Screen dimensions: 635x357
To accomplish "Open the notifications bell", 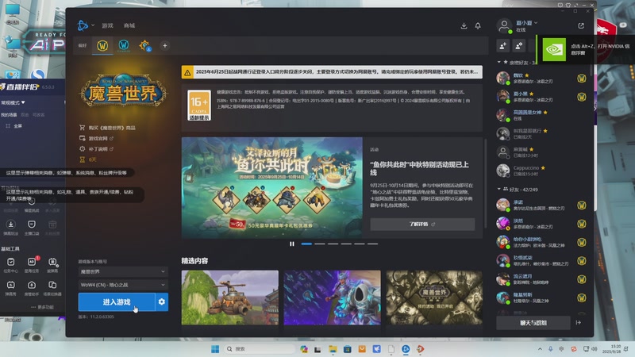I will pos(478,25).
